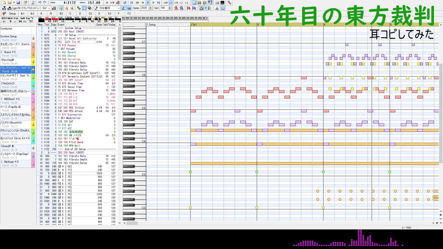Jump back a measure with double green arrows
This screenshot has width=443, height=249.
(x=137, y=3)
